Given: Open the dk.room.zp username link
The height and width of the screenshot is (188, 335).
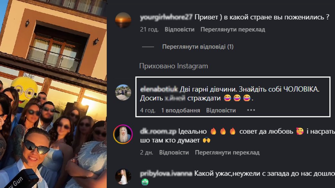Looking at the screenshot, I should pyautogui.click(x=158, y=131).
